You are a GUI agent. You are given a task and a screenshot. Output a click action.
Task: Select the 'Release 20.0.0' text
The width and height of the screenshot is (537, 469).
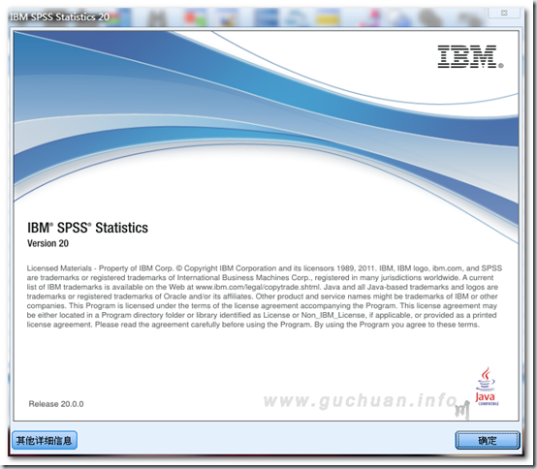click(x=56, y=404)
